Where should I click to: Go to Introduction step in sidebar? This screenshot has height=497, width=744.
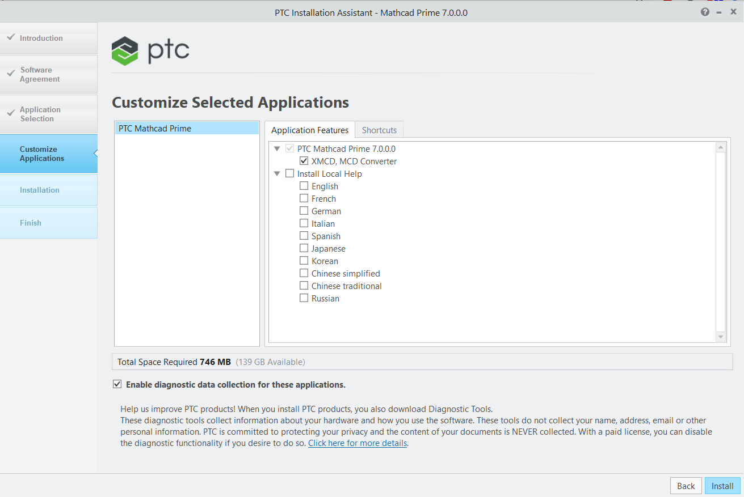tap(41, 39)
